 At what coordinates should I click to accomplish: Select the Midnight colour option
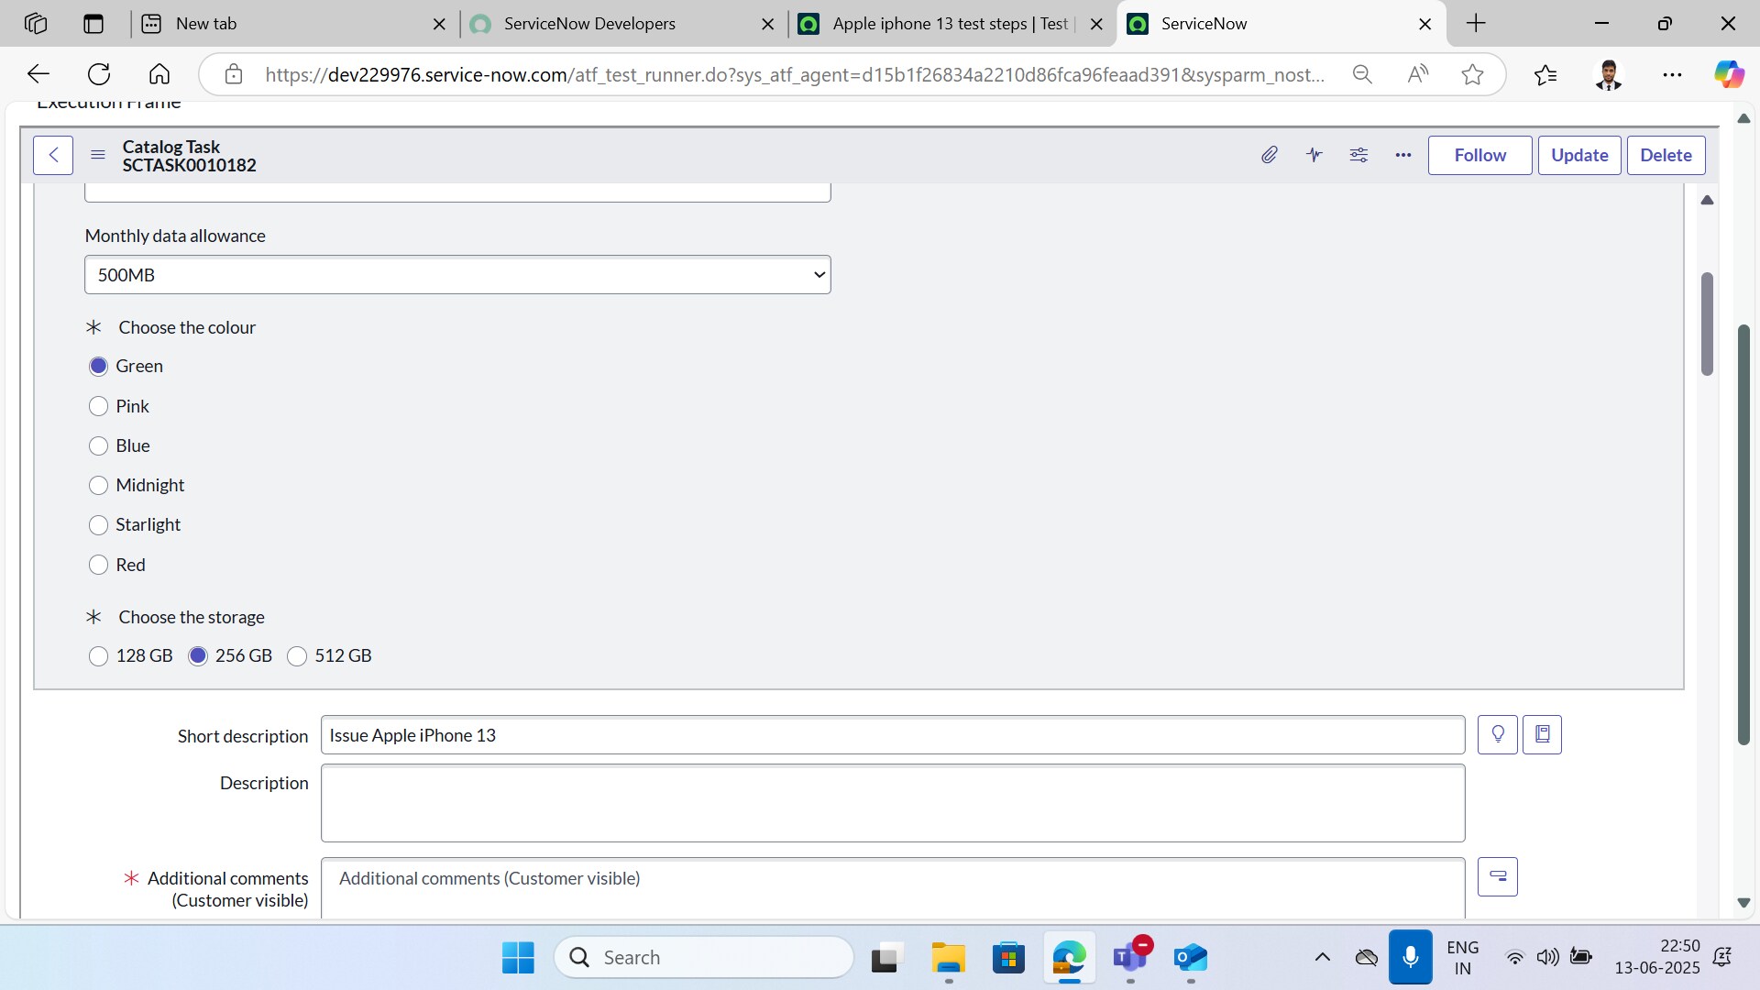coord(98,485)
